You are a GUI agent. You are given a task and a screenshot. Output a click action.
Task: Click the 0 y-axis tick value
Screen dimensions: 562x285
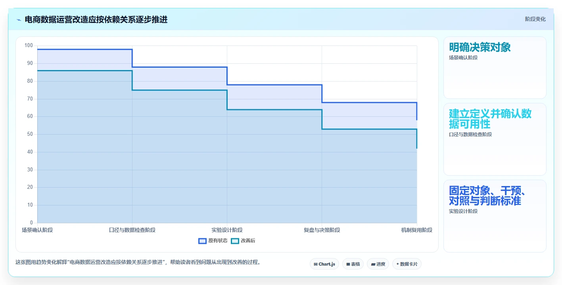(x=32, y=223)
